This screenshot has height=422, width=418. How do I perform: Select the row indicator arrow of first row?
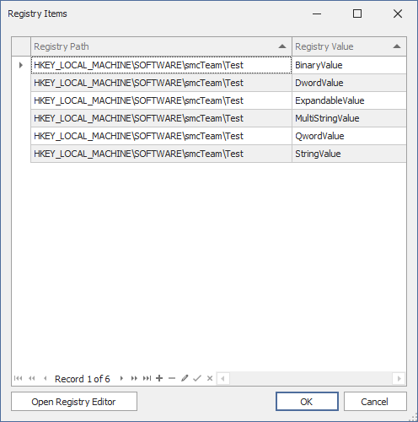point(21,65)
